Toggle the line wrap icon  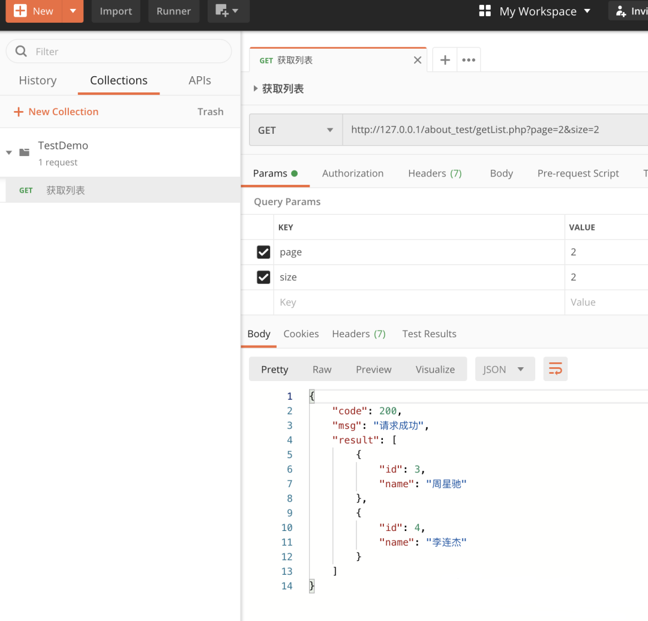point(555,369)
